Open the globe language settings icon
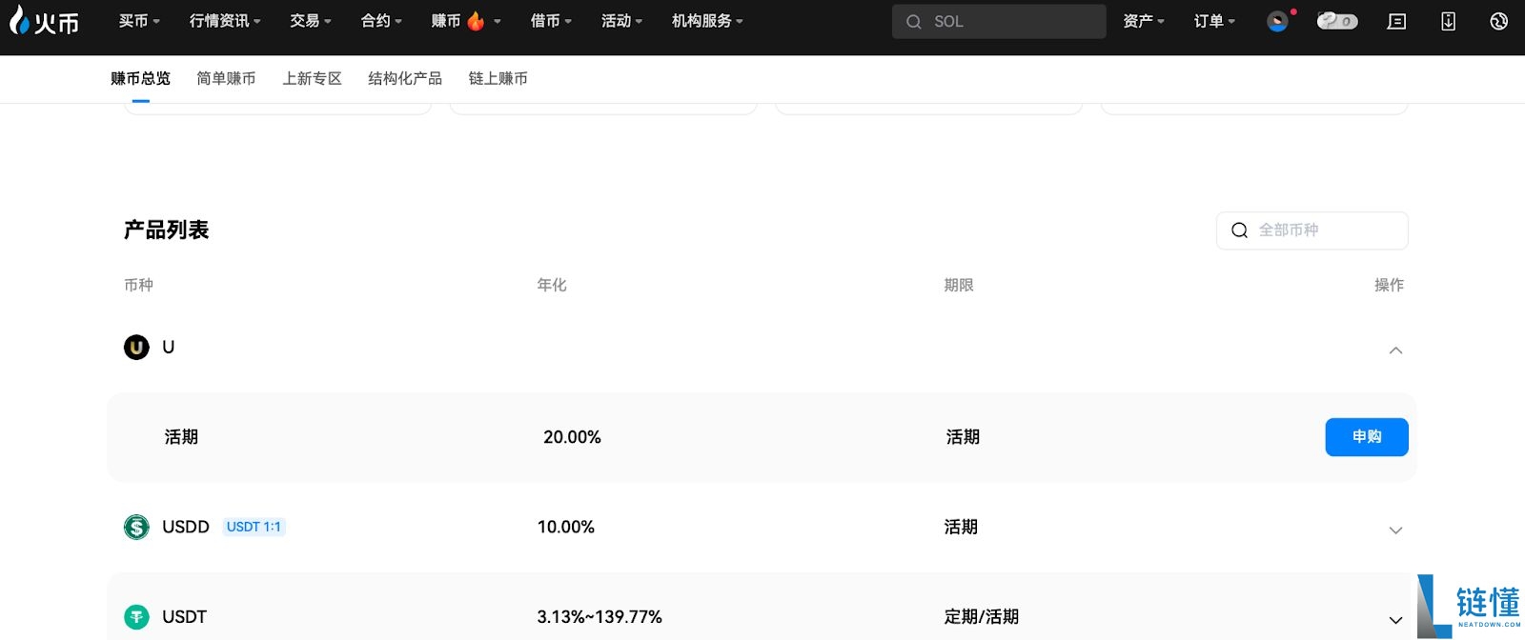The width and height of the screenshot is (1525, 640). 1498,21
